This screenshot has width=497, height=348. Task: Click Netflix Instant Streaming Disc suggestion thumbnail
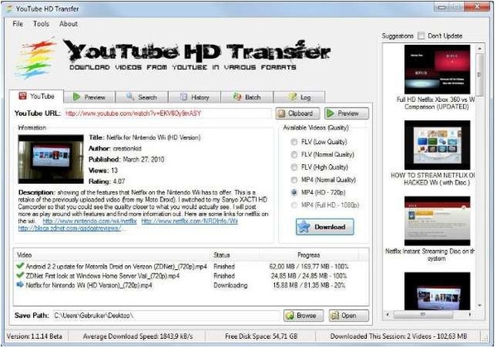tap(437, 220)
